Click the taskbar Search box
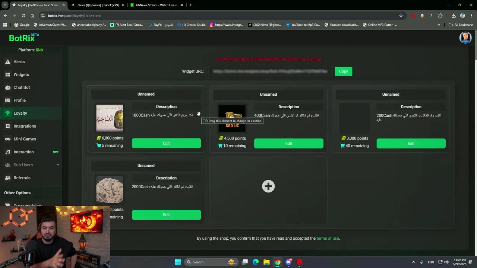This screenshot has width=477, height=268. click(211, 262)
